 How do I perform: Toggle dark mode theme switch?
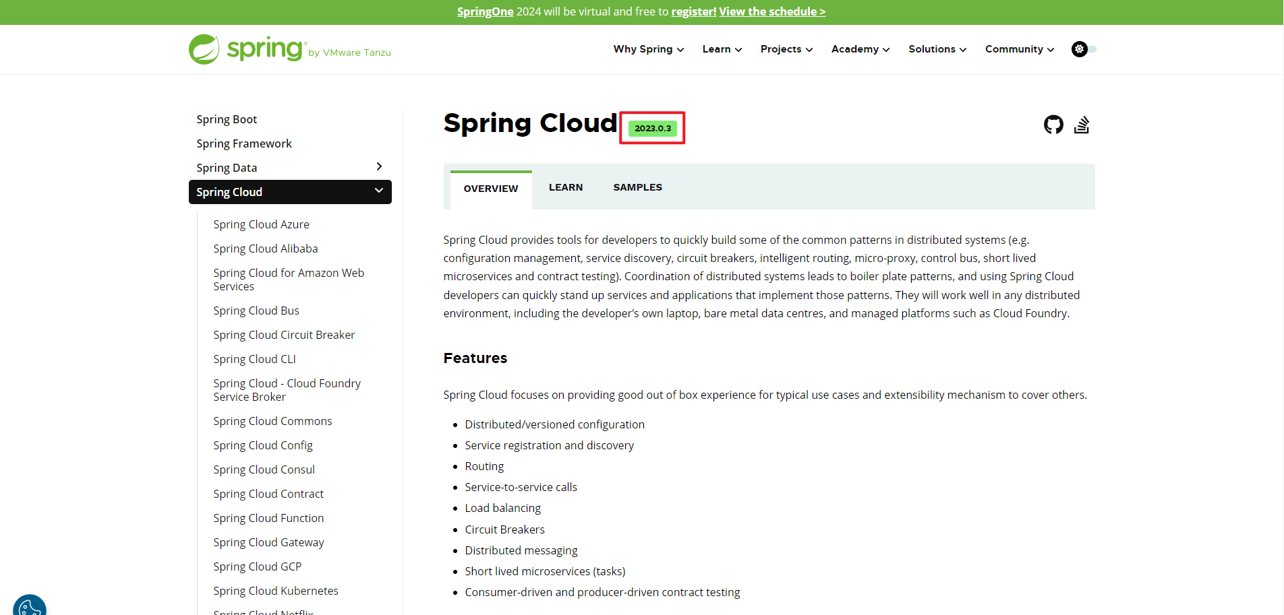pos(1084,49)
